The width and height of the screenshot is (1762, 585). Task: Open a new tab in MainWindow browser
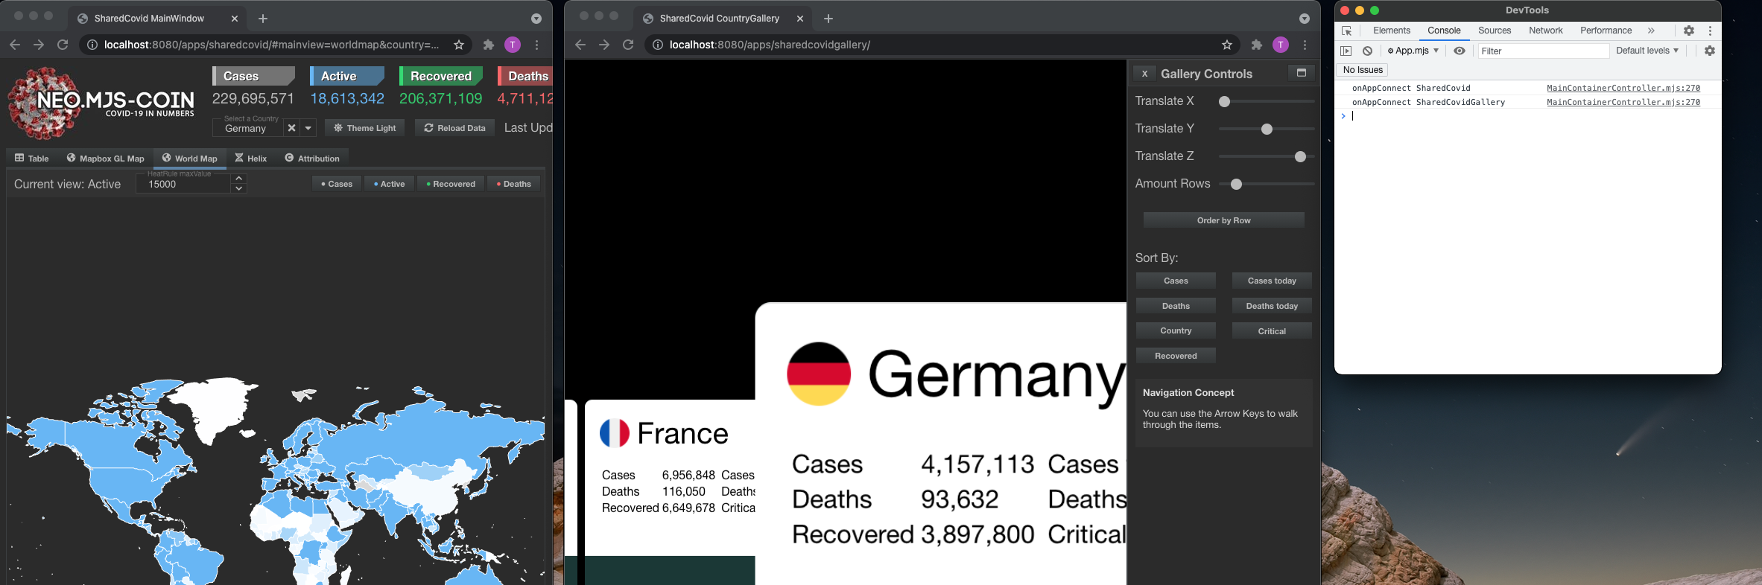tap(263, 19)
